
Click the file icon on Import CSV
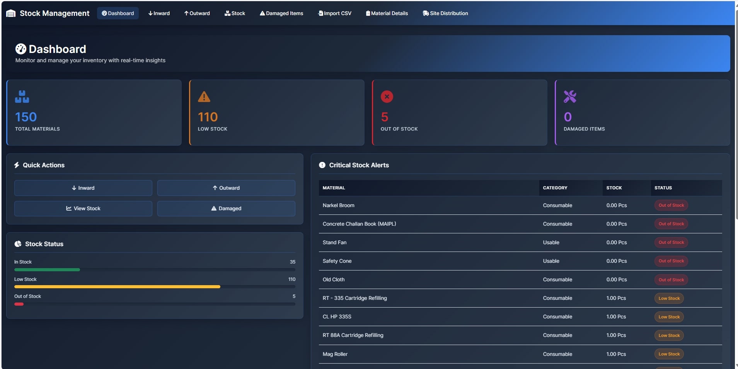coord(320,13)
